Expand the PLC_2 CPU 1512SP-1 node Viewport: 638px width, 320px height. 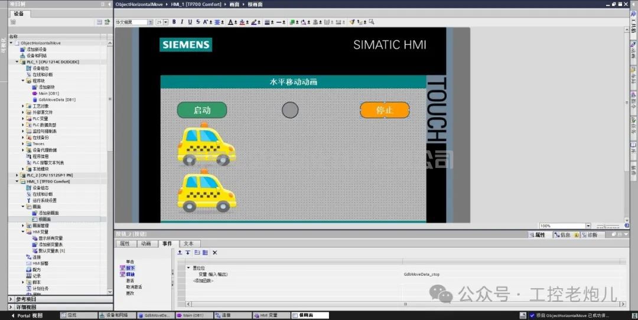click(x=17, y=175)
